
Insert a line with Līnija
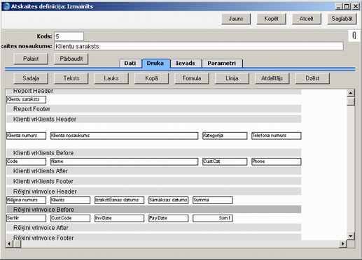[x=232, y=78]
